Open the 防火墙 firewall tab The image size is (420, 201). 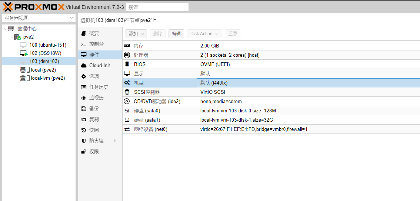[x=100, y=141]
